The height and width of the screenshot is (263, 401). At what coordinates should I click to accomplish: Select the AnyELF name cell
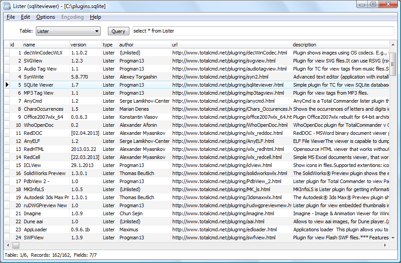click(x=46, y=141)
